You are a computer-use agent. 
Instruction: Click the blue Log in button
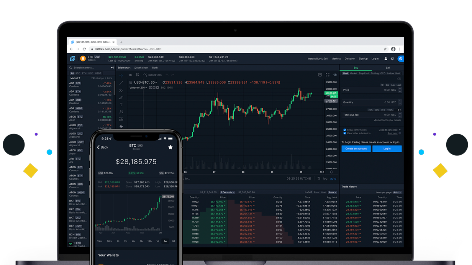click(387, 149)
